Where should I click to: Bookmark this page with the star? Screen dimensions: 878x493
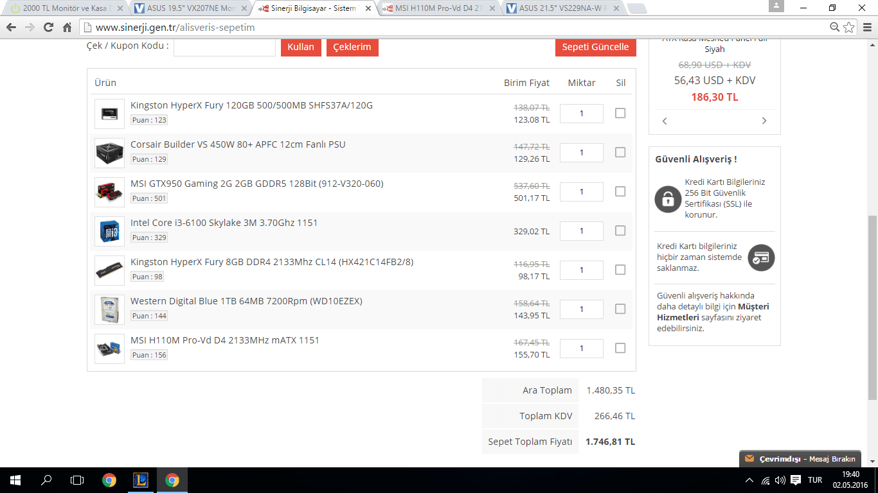(849, 27)
